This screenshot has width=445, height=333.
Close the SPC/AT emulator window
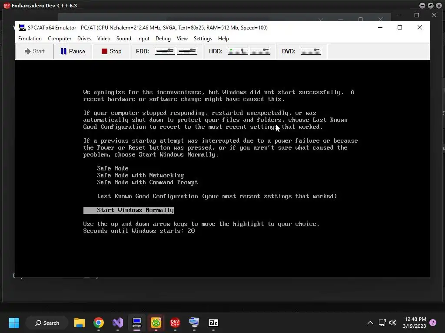(420, 27)
